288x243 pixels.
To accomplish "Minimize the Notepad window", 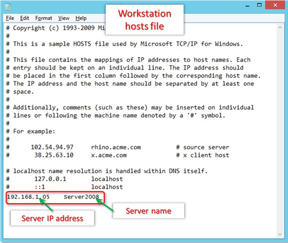I will click(x=247, y=6).
